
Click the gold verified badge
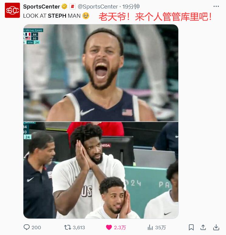[x=64, y=6]
